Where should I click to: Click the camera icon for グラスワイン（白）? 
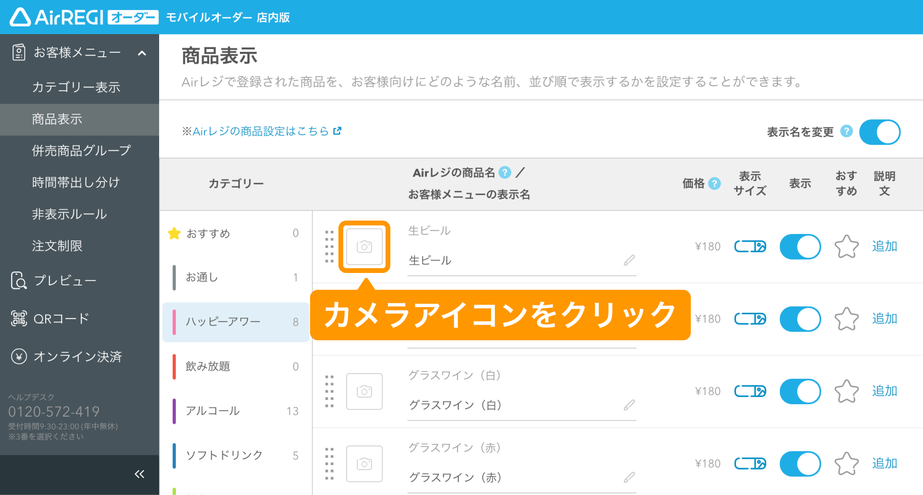click(364, 391)
